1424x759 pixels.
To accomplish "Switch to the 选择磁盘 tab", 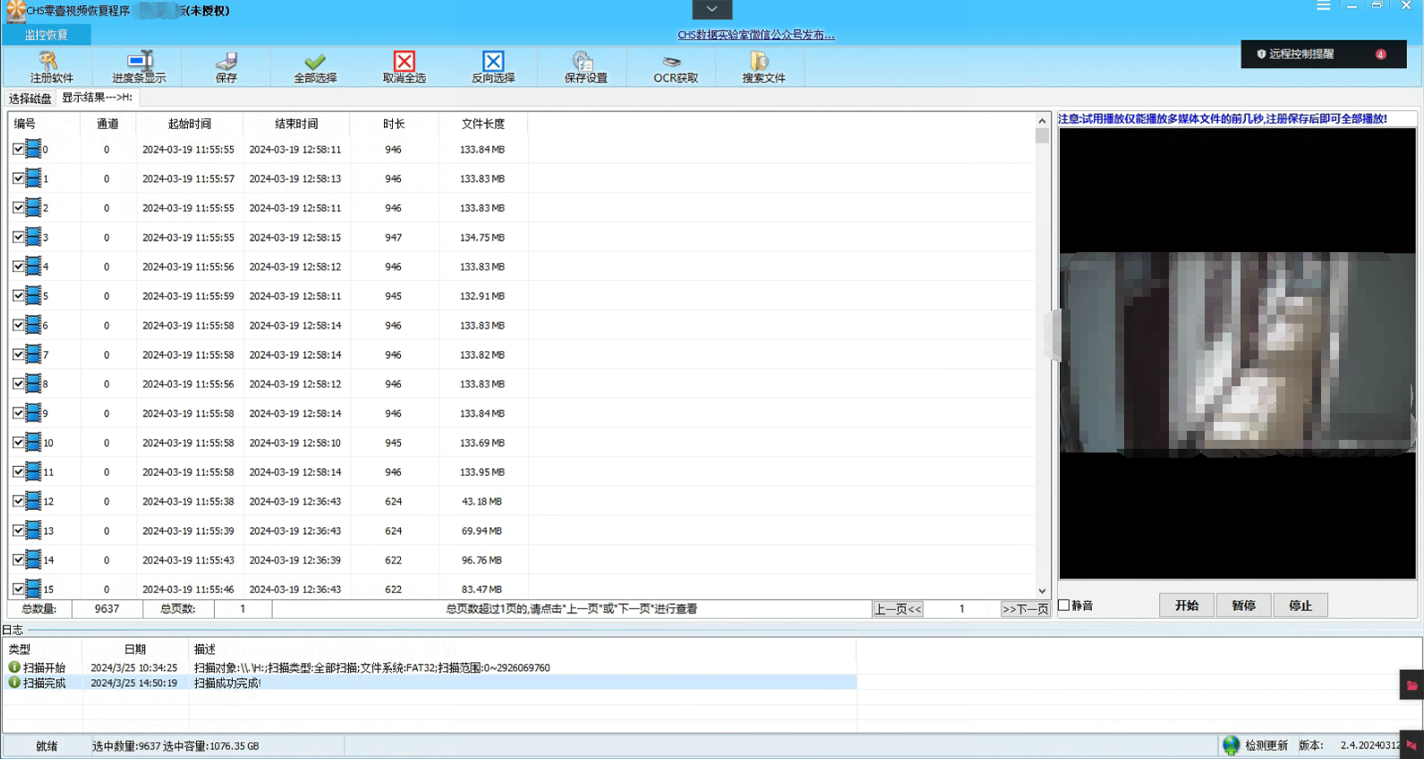I will (30, 98).
